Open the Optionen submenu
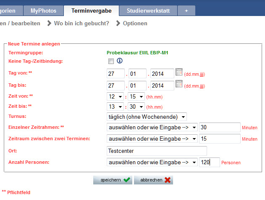This screenshot has height=200, width=265. (135, 23)
